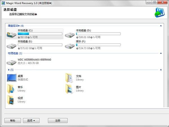The image size is (169, 127).
Task: Click the F: drive usage bar
Action: (98, 45)
